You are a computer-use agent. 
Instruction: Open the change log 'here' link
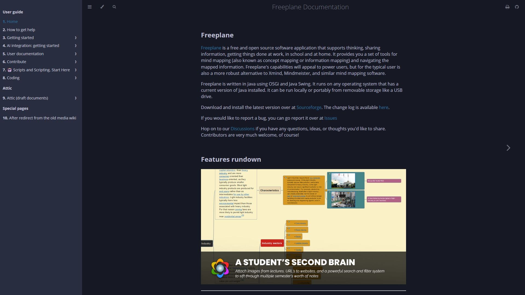[x=383, y=107]
